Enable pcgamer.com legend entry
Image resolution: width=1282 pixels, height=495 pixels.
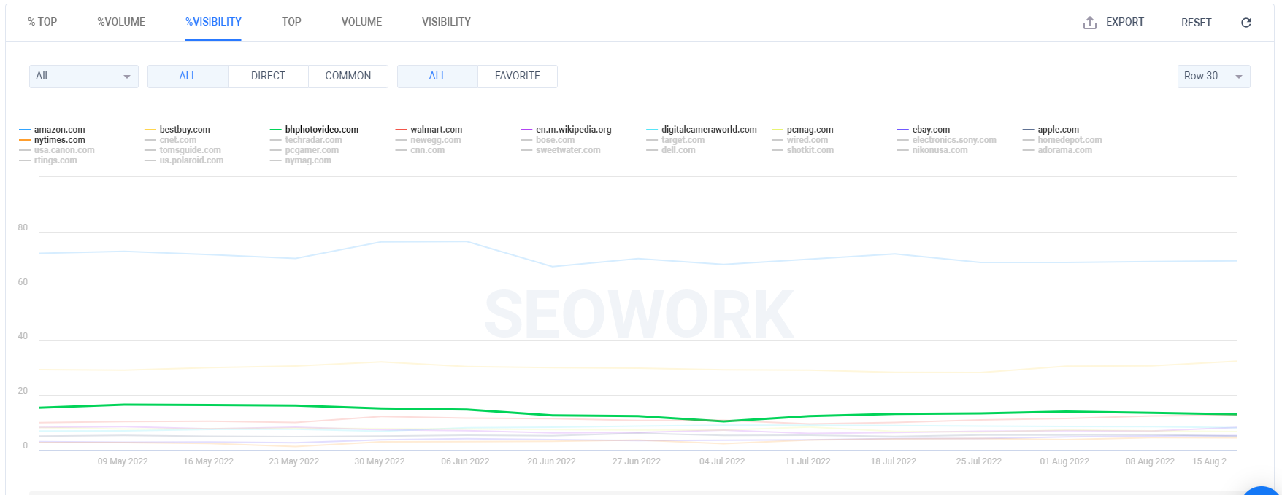304,150
